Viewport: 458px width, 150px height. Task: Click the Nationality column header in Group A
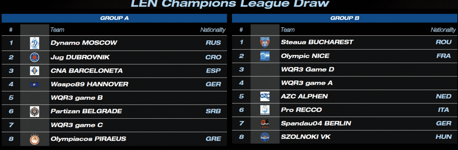click(x=213, y=30)
